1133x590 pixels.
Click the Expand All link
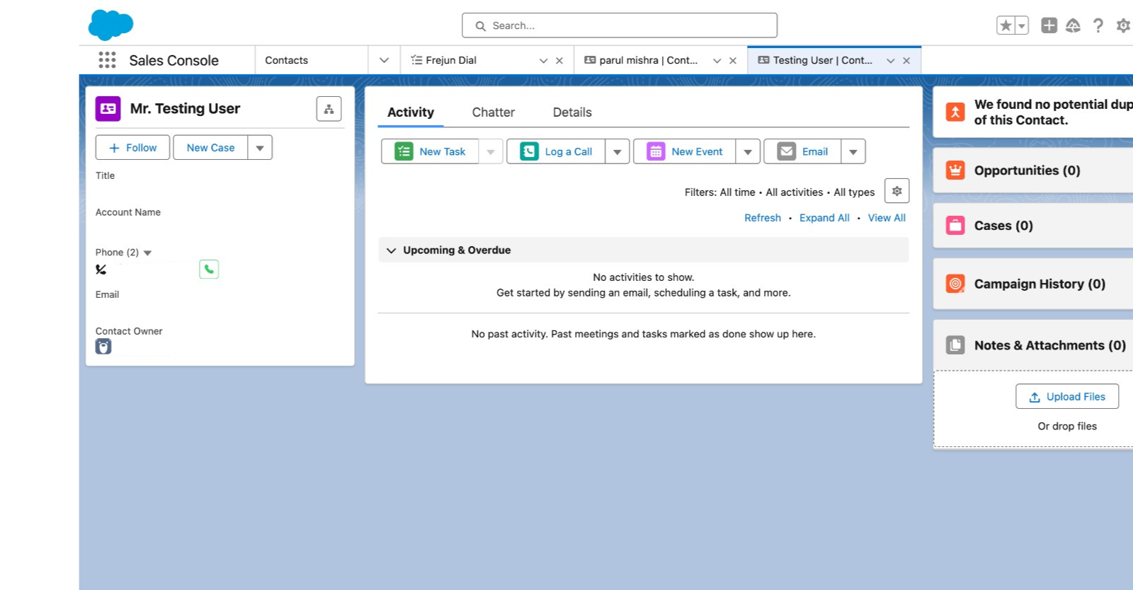(x=824, y=218)
